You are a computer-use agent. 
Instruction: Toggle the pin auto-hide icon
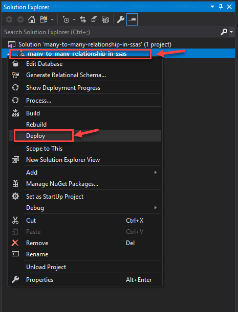pos(221,7)
